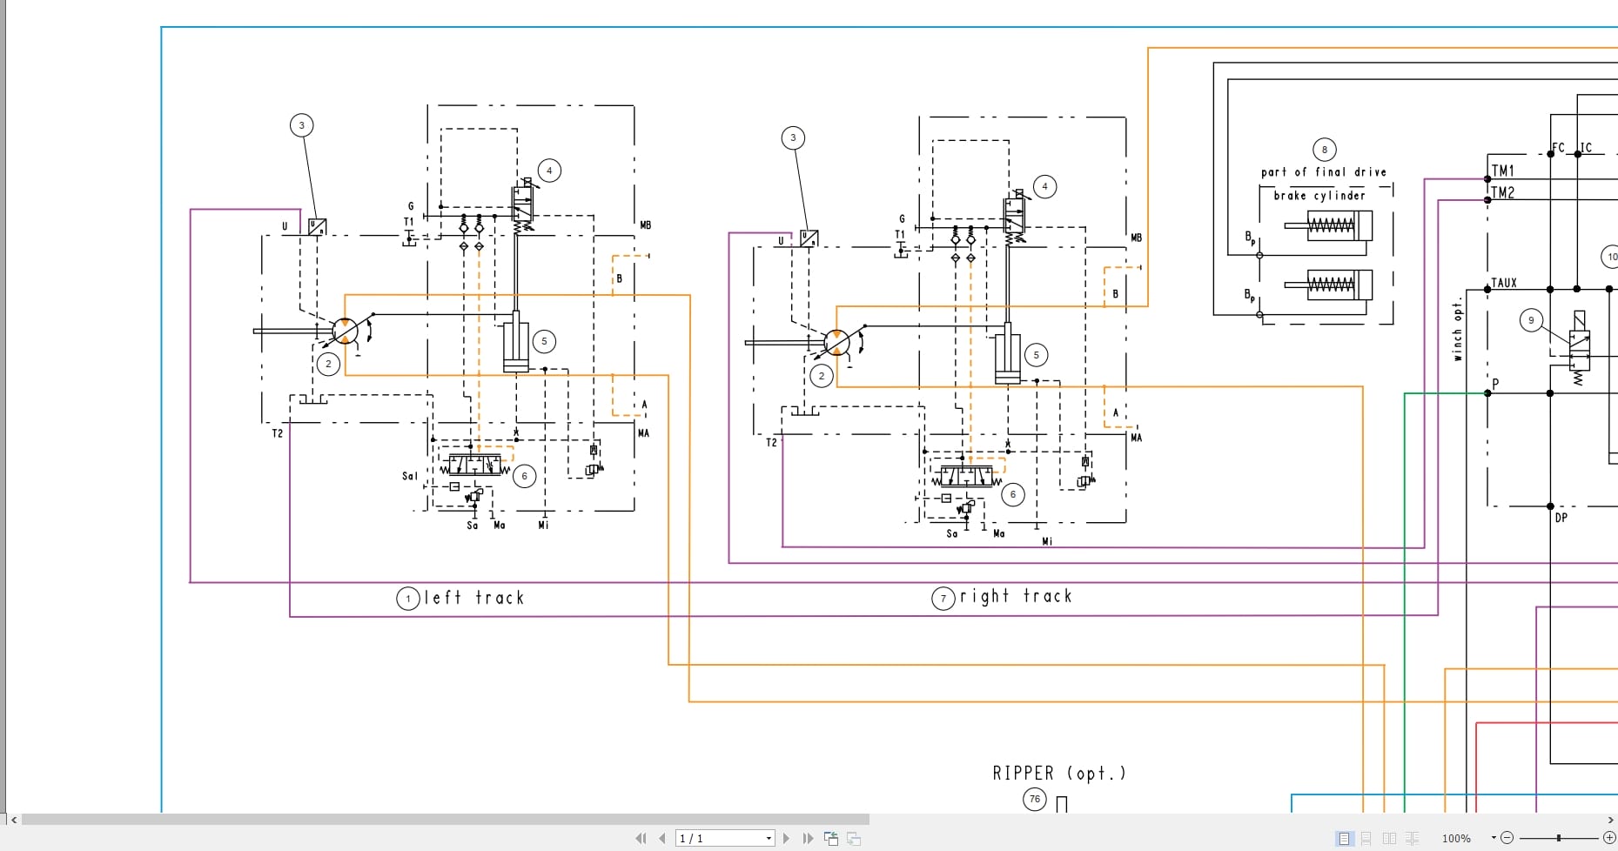Screen dimensions: 1618x851
Task: Jump to the first page of the document
Action: (641, 838)
